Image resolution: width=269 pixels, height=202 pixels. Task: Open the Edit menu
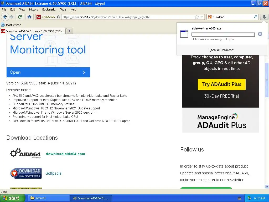pyautogui.click(x=13, y=10)
